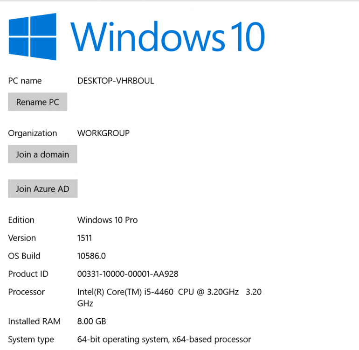Image resolution: width=359 pixels, height=350 pixels.
Task: Click the version value 1511
Action: click(x=84, y=238)
